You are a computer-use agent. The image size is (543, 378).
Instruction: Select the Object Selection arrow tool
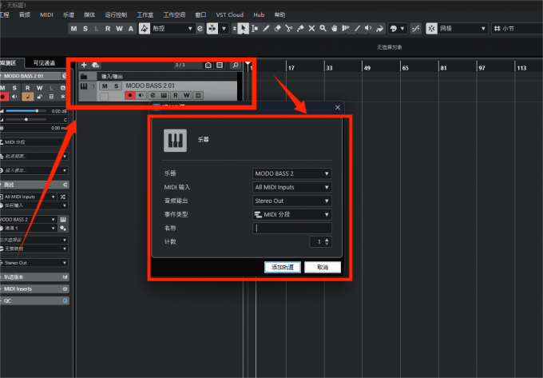click(x=243, y=29)
